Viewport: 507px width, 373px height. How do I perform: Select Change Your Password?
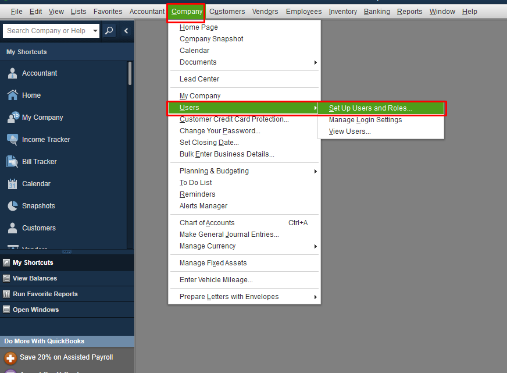pyautogui.click(x=244, y=131)
